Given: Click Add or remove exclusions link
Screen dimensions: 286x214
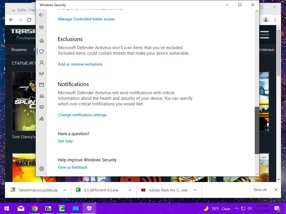Looking at the screenshot, I should pyautogui.click(x=80, y=64).
